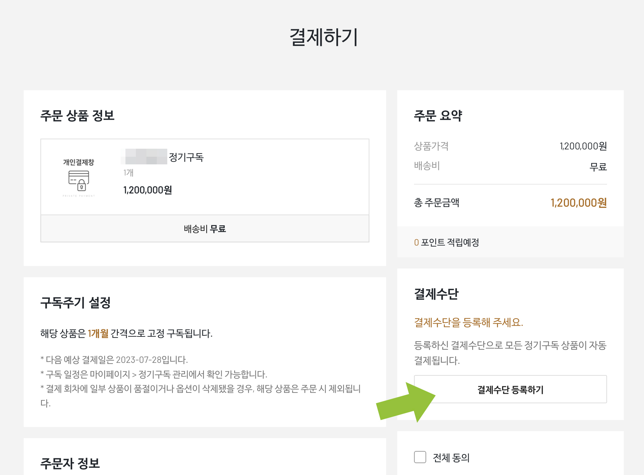Click the 1개 quantity under the product name
Screen dimensions: 644x475
coord(128,173)
